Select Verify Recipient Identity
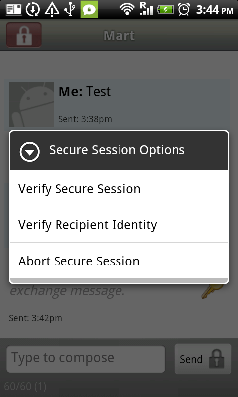This screenshot has height=397, width=238. [119, 225]
